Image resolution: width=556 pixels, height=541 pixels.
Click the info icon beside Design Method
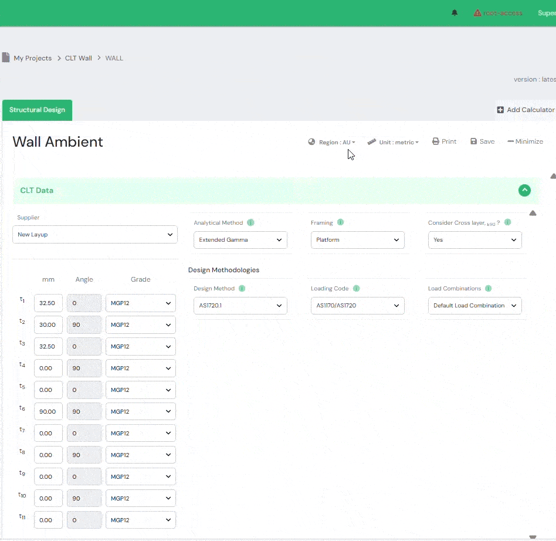coord(242,289)
